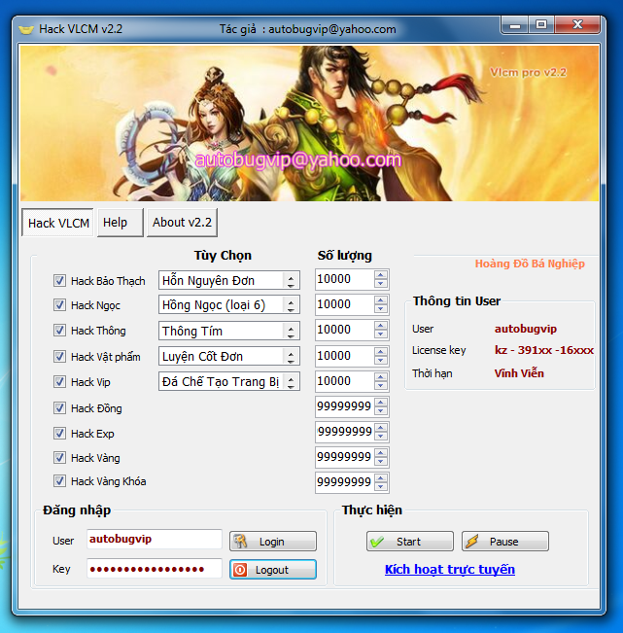Increase the Hack Exp amount with up arrow
The height and width of the screenshot is (633, 623).
(380, 427)
